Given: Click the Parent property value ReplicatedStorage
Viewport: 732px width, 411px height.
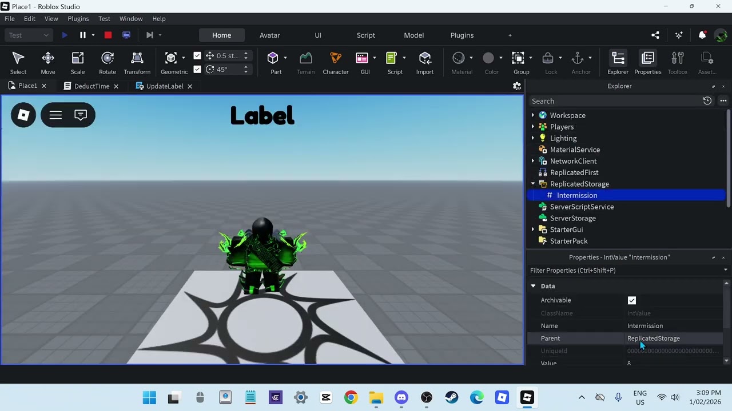Looking at the screenshot, I should point(654,339).
